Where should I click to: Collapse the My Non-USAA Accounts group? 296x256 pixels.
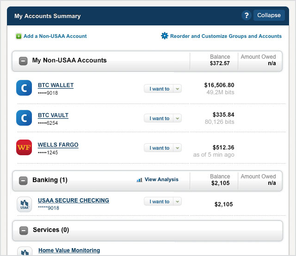(x=23, y=61)
